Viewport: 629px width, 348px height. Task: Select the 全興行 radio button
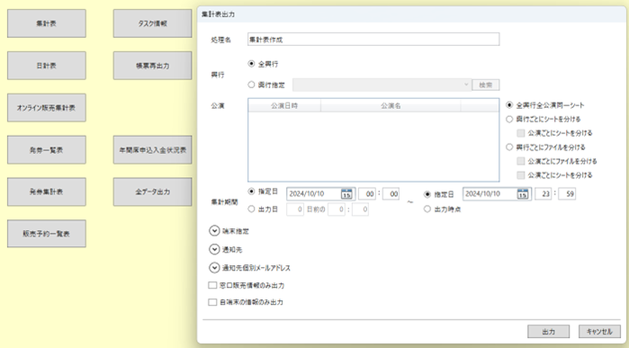pos(252,64)
